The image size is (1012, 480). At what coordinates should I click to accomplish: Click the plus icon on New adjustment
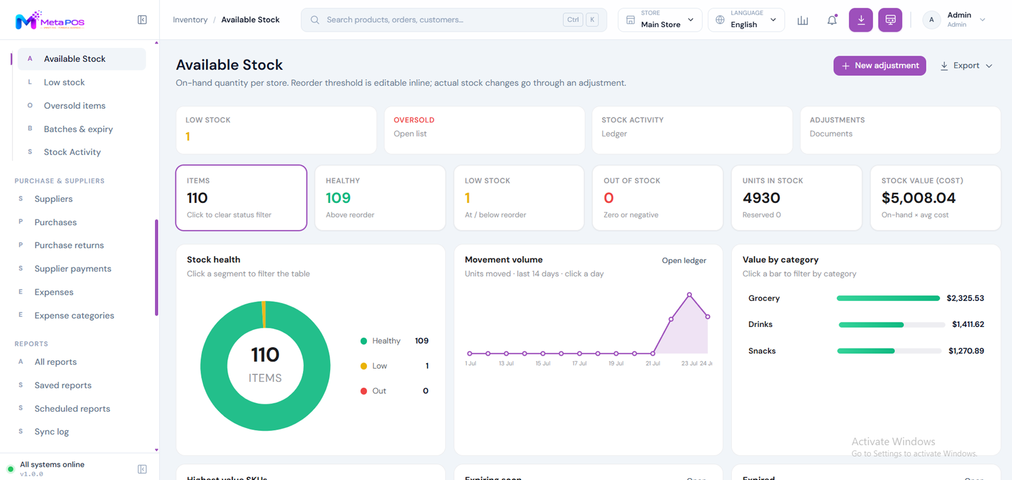point(846,66)
